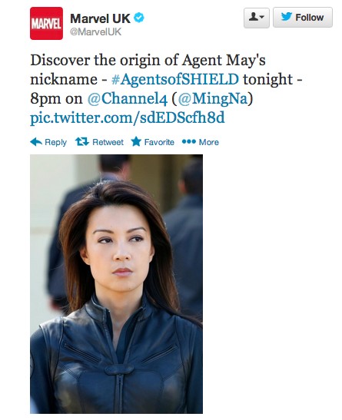The height and width of the screenshot is (420, 342).
Task: Enlarge the attached tweet photo
Action: [116, 284]
